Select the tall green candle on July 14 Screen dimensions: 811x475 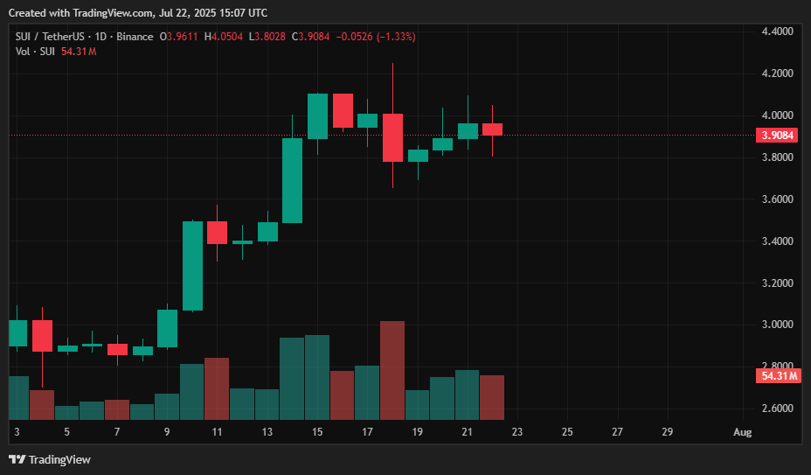(292, 180)
